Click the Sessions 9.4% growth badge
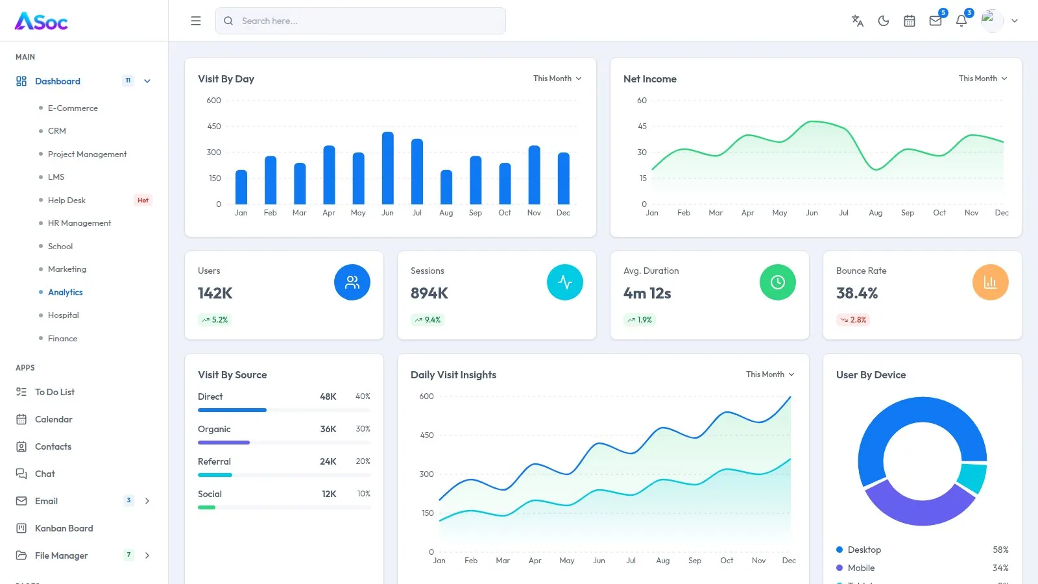 [x=428, y=320]
